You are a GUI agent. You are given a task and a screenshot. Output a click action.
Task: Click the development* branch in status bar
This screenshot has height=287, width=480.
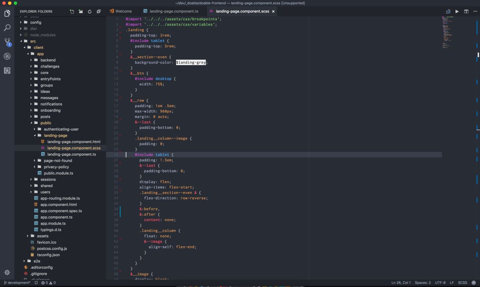point(16,283)
